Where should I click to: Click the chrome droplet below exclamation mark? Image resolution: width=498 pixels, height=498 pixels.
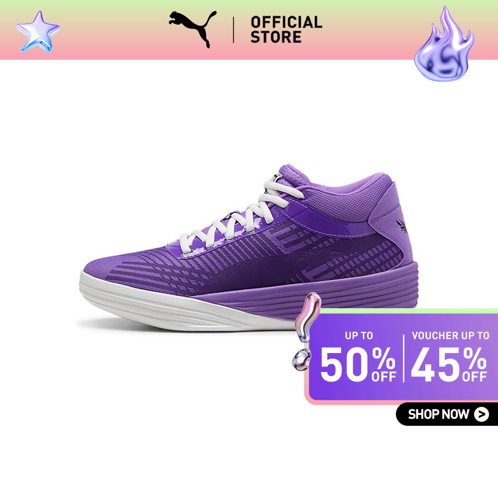coord(301,360)
